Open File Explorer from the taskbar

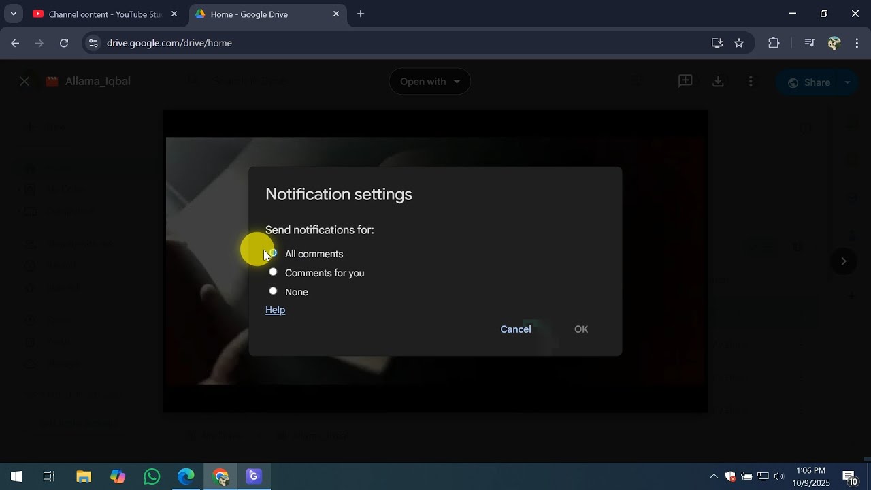pyautogui.click(x=84, y=476)
